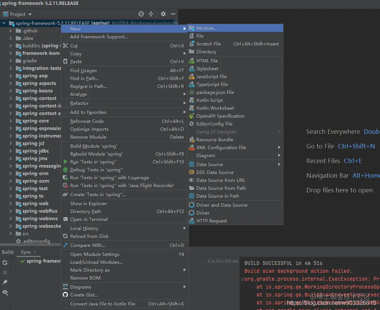This screenshot has height=310, width=380.
Task: Hide the Project panel with minus icon
Action: (173, 14)
